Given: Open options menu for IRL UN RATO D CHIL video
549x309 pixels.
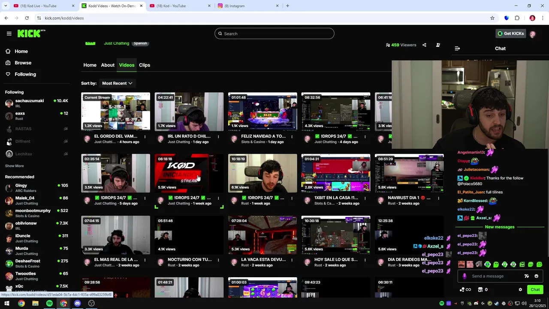Looking at the screenshot, I should coord(218,137).
